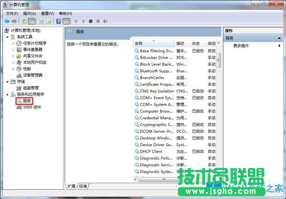The height and width of the screenshot is (199, 286).
Task: Click the horizontal scrollbar left arrow
Action: point(136,179)
